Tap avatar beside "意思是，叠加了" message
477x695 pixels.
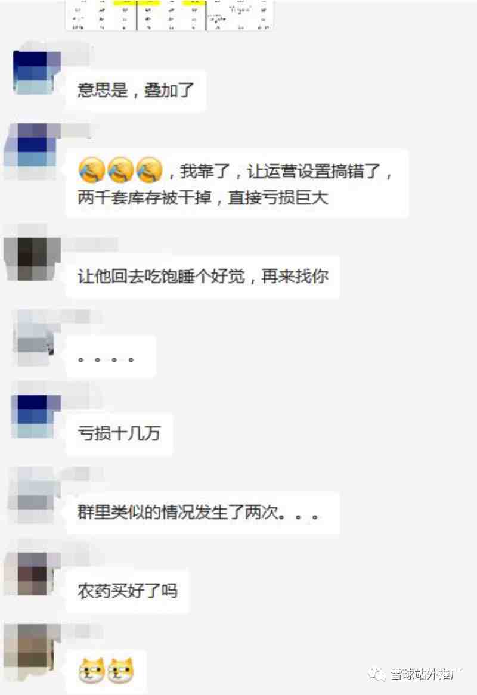(x=35, y=72)
